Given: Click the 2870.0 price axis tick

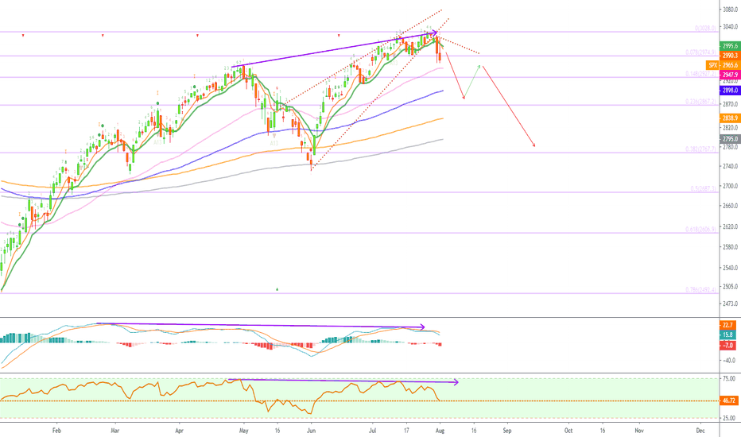Looking at the screenshot, I should 730,104.
